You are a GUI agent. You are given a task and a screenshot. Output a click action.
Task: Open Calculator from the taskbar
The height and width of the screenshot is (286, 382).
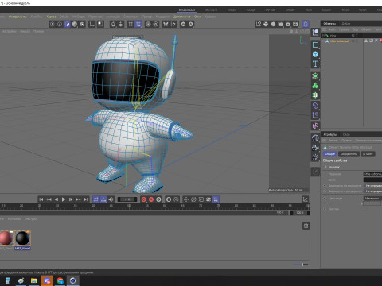8,280
